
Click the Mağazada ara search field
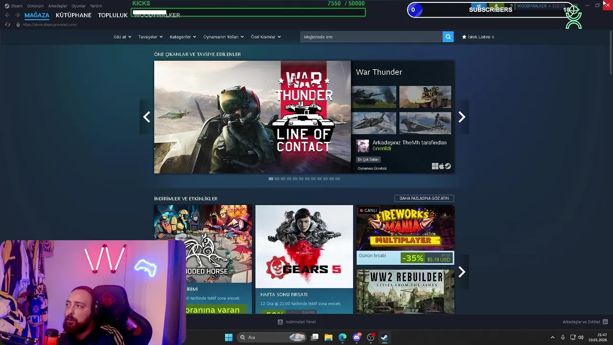point(371,37)
